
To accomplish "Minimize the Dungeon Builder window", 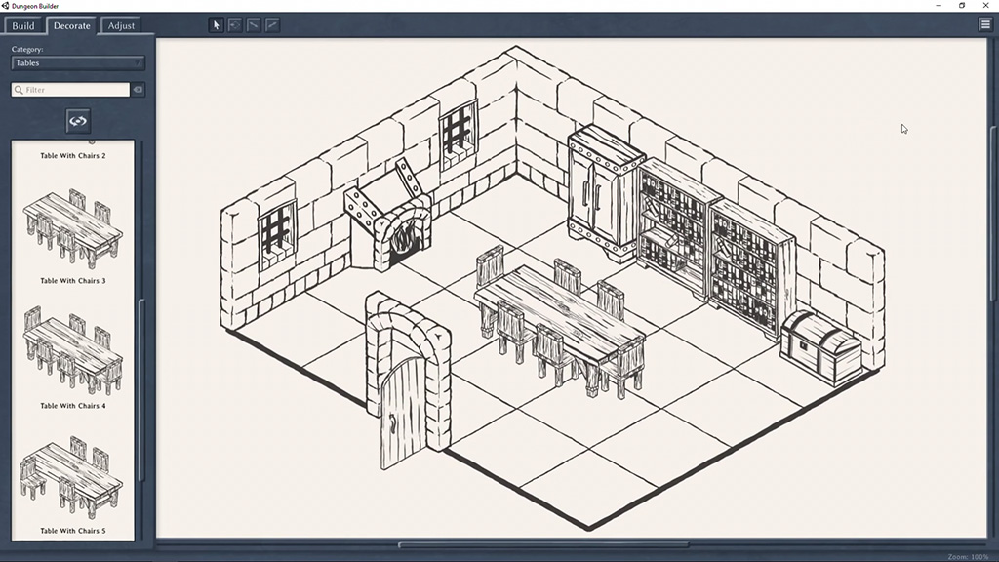I will click(939, 6).
